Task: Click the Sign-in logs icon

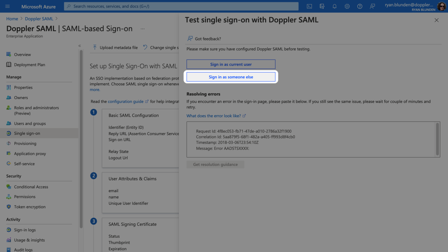Action: pos(9,230)
